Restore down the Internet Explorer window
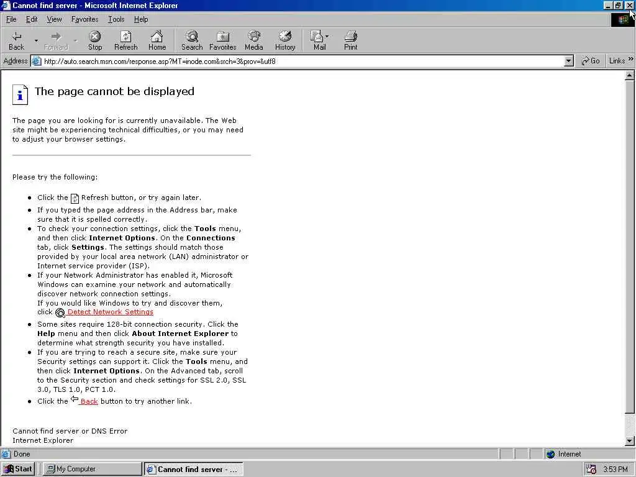Image resolution: width=636 pixels, height=477 pixels. [617, 5]
